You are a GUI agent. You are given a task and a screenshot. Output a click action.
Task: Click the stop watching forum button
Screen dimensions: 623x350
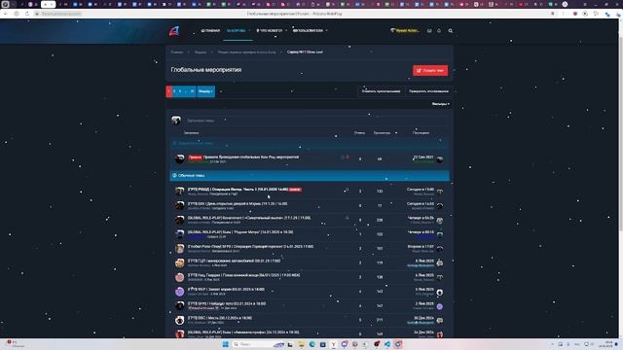click(428, 91)
